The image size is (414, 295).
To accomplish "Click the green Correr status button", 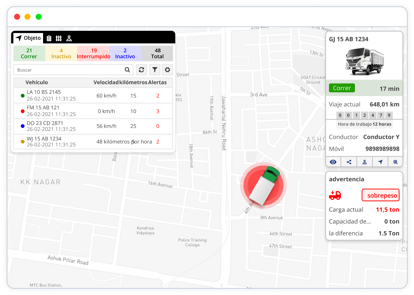I will pos(342,88).
